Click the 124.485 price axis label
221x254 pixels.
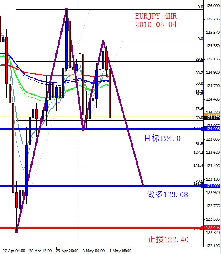click(213, 99)
